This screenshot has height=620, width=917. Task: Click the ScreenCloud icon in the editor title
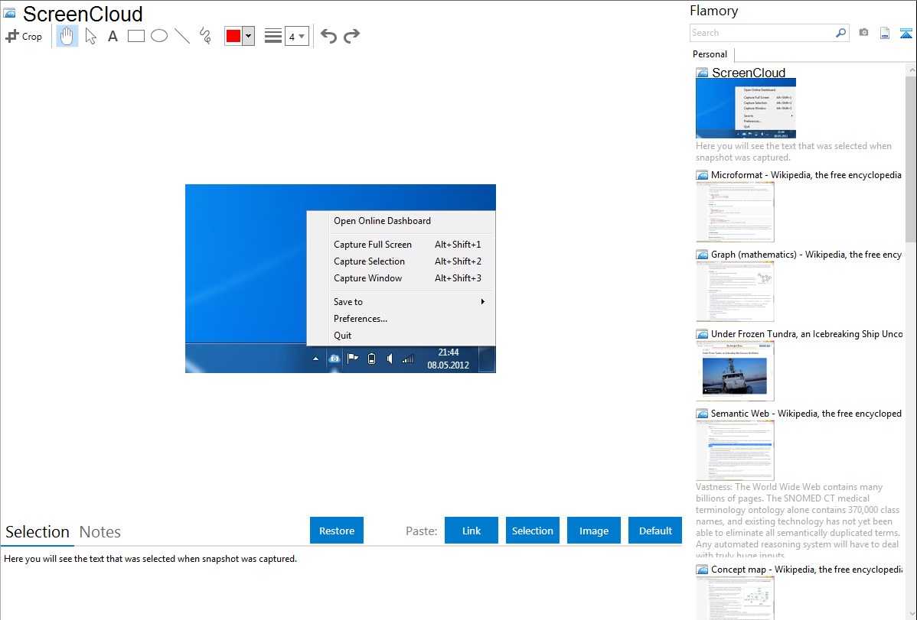pyautogui.click(x=9, y=14)
